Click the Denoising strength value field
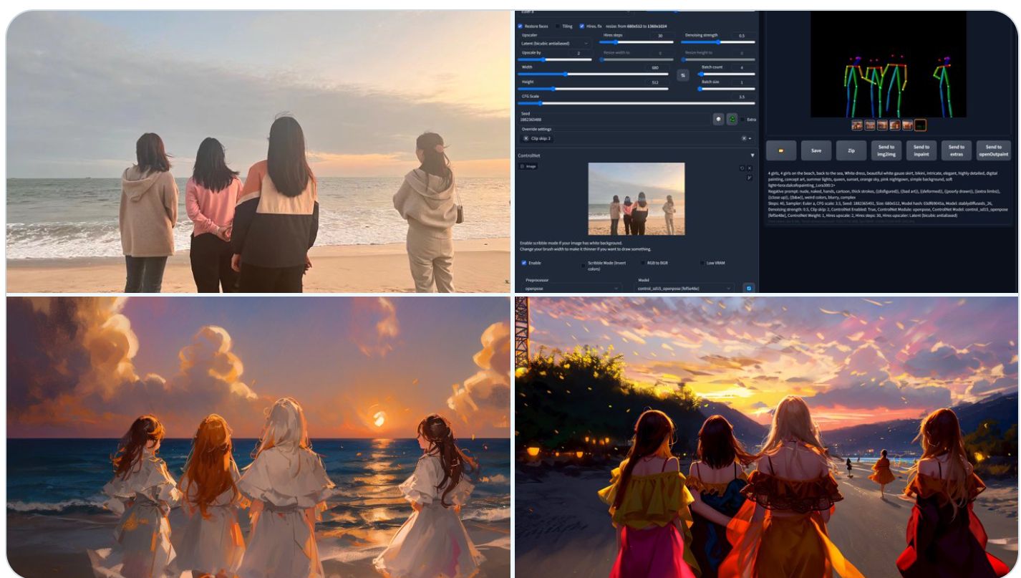Viewport: 1021px width, 578px height. (x=742, y=35)
